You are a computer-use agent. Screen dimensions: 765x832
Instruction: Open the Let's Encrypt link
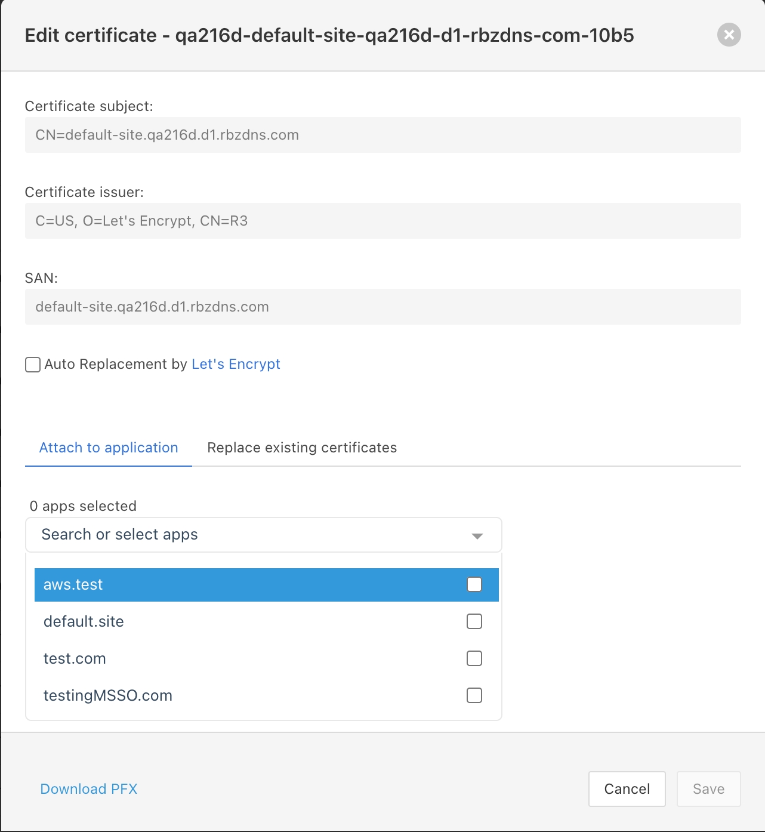point(236,364)
